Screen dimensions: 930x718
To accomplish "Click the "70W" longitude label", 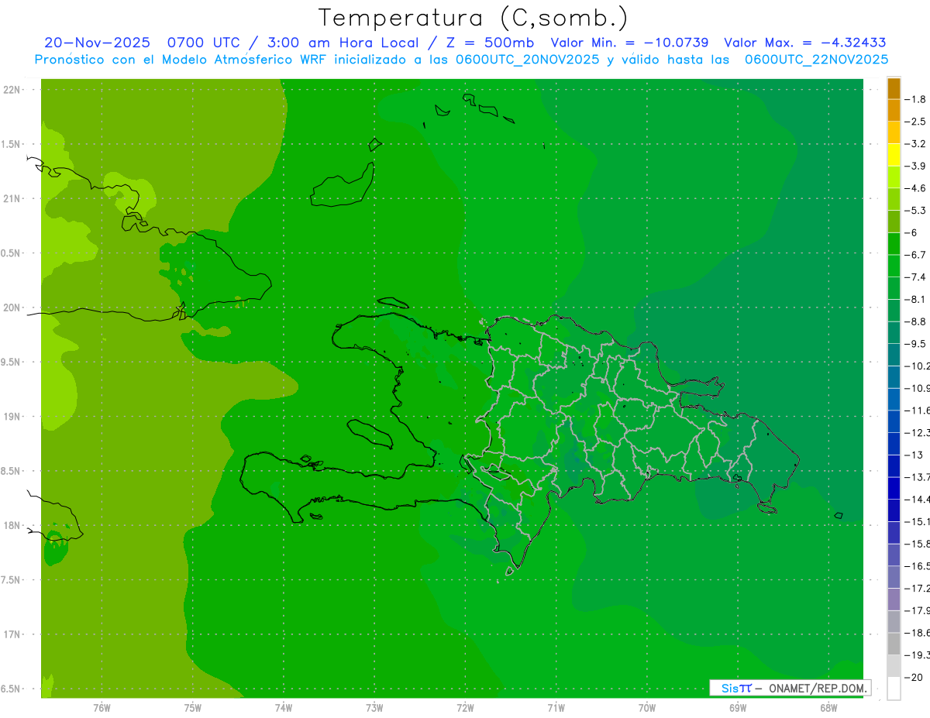I will (647, 708).
